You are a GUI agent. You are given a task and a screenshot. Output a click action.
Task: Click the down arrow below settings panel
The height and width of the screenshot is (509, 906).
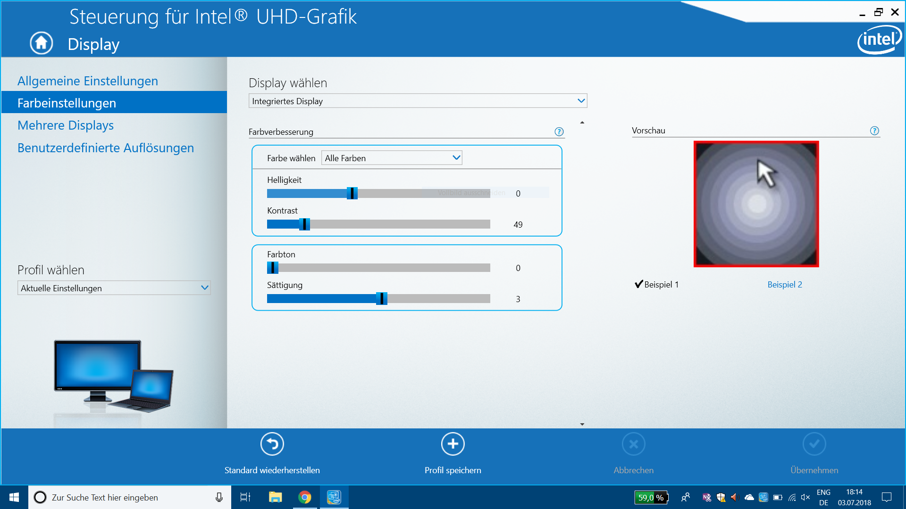pyautogui.click(x=582, y=424)
